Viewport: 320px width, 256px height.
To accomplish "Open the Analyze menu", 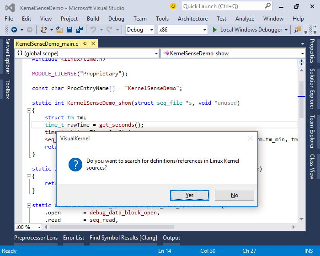I will [x=245, y=19].
